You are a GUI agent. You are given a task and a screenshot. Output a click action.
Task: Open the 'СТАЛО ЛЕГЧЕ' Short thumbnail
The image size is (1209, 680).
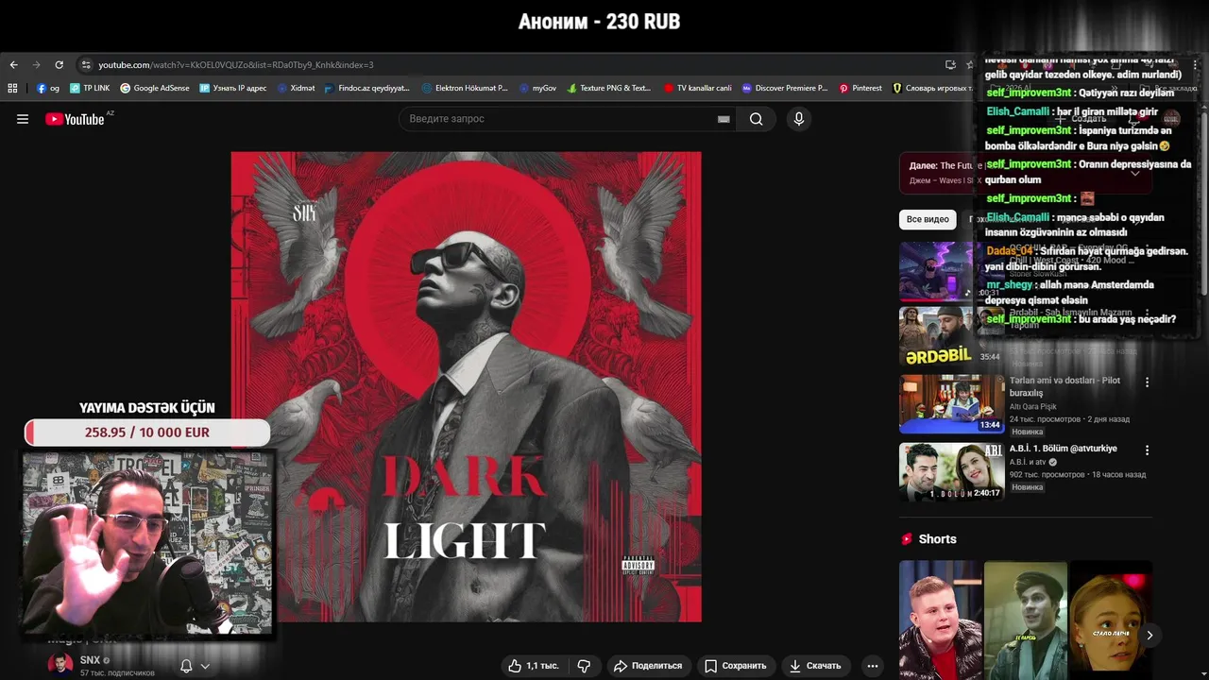[1111, 620]
